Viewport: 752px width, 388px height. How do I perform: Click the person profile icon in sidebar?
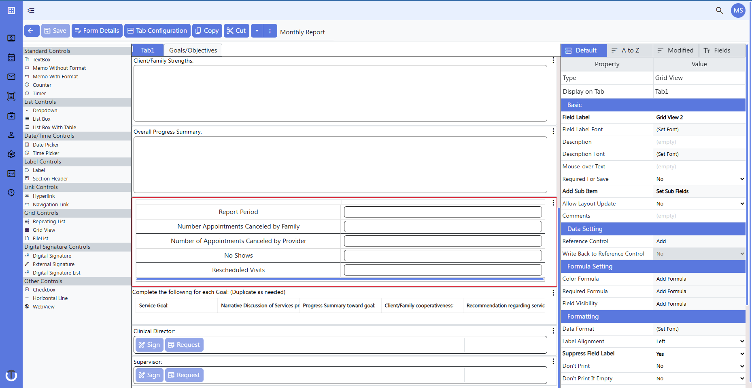click(11, 135)
